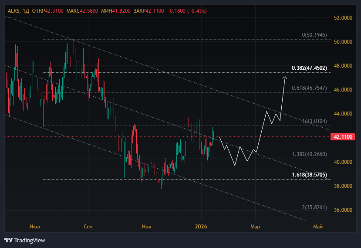Click the 48.0000 price axis label
Viewport: 361px width, 248px height.
343,66
